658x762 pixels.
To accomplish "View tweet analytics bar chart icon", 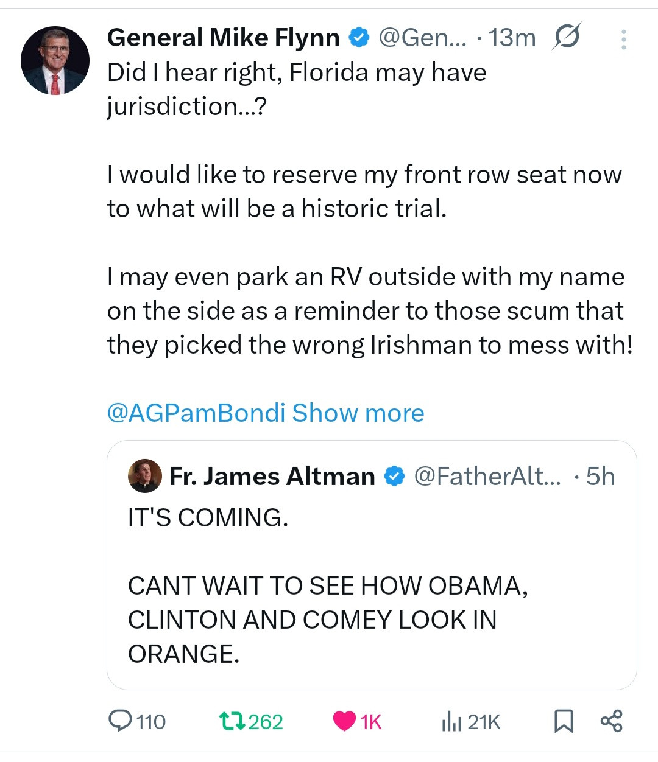I will click(x=451, y=721).
